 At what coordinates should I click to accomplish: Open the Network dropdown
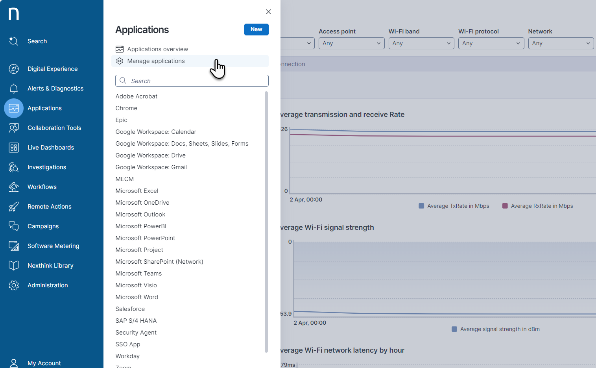(561, 43)
